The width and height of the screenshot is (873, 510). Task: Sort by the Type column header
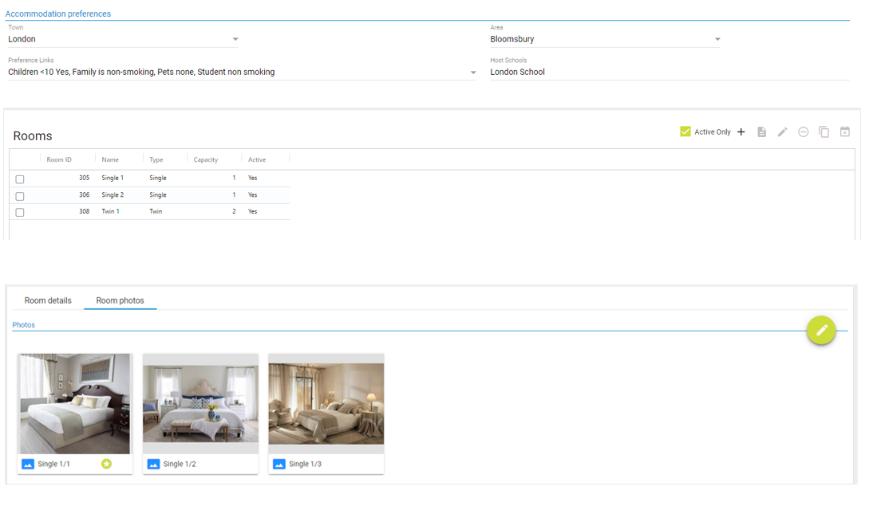[x=156, y=159]
